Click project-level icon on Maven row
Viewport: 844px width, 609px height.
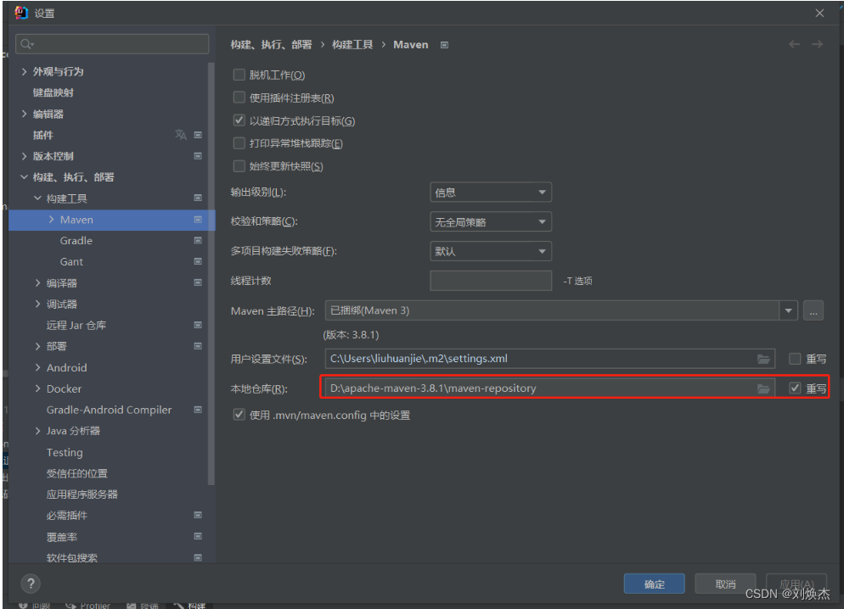[x=198, y=220]
